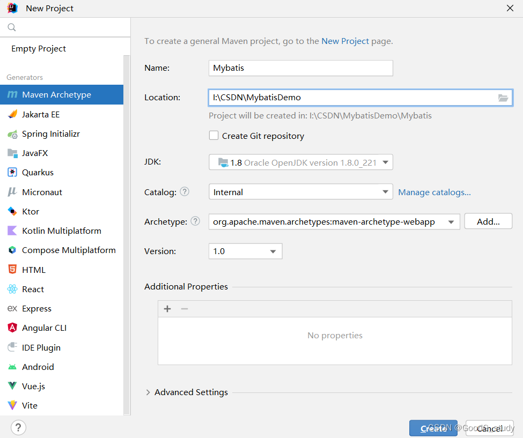Select the Spring Initializr leaf icon
This screenshot has width=523, height=438.
click(12, 134)
